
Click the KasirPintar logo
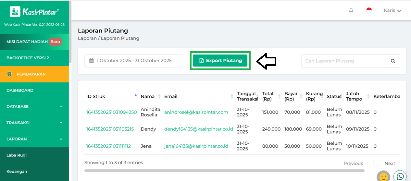(x=34, y=12)
